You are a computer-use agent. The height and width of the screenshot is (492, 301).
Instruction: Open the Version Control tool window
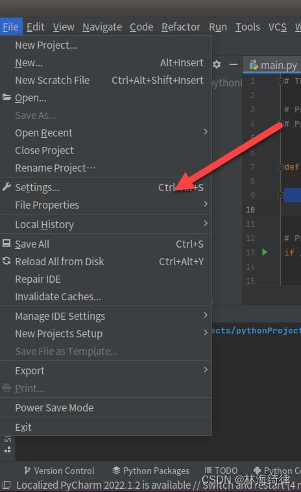click(x=60, y=471)
